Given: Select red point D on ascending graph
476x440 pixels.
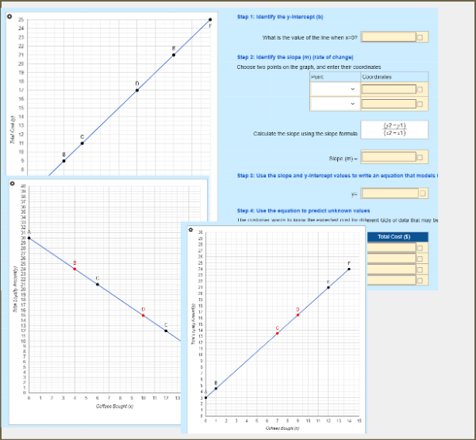Looking at the screenshot, I should tap(297, 315).
